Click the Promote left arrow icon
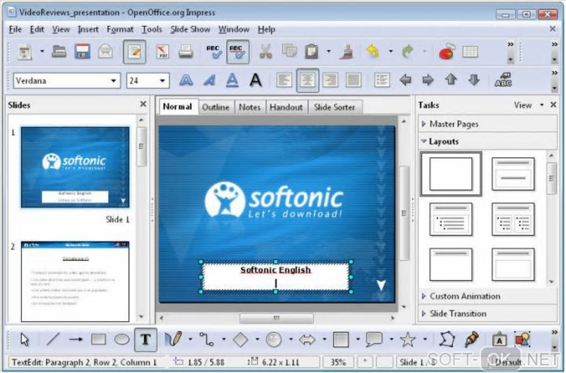Screen dimensions: 566x373 [406, 80]
